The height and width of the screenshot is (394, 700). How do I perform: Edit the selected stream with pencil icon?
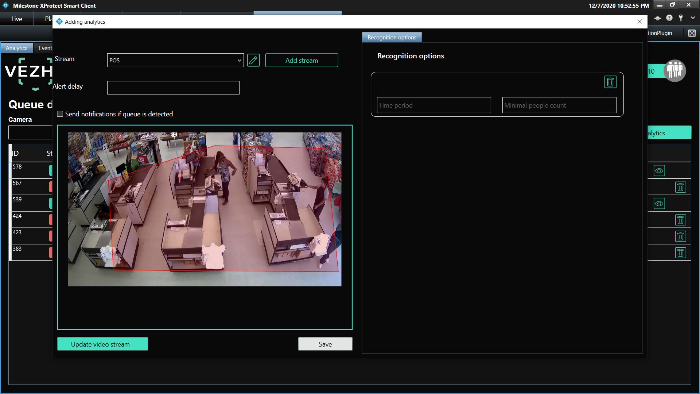pos(253,60)
